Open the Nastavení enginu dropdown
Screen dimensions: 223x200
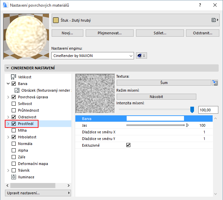tap(93, 56)
